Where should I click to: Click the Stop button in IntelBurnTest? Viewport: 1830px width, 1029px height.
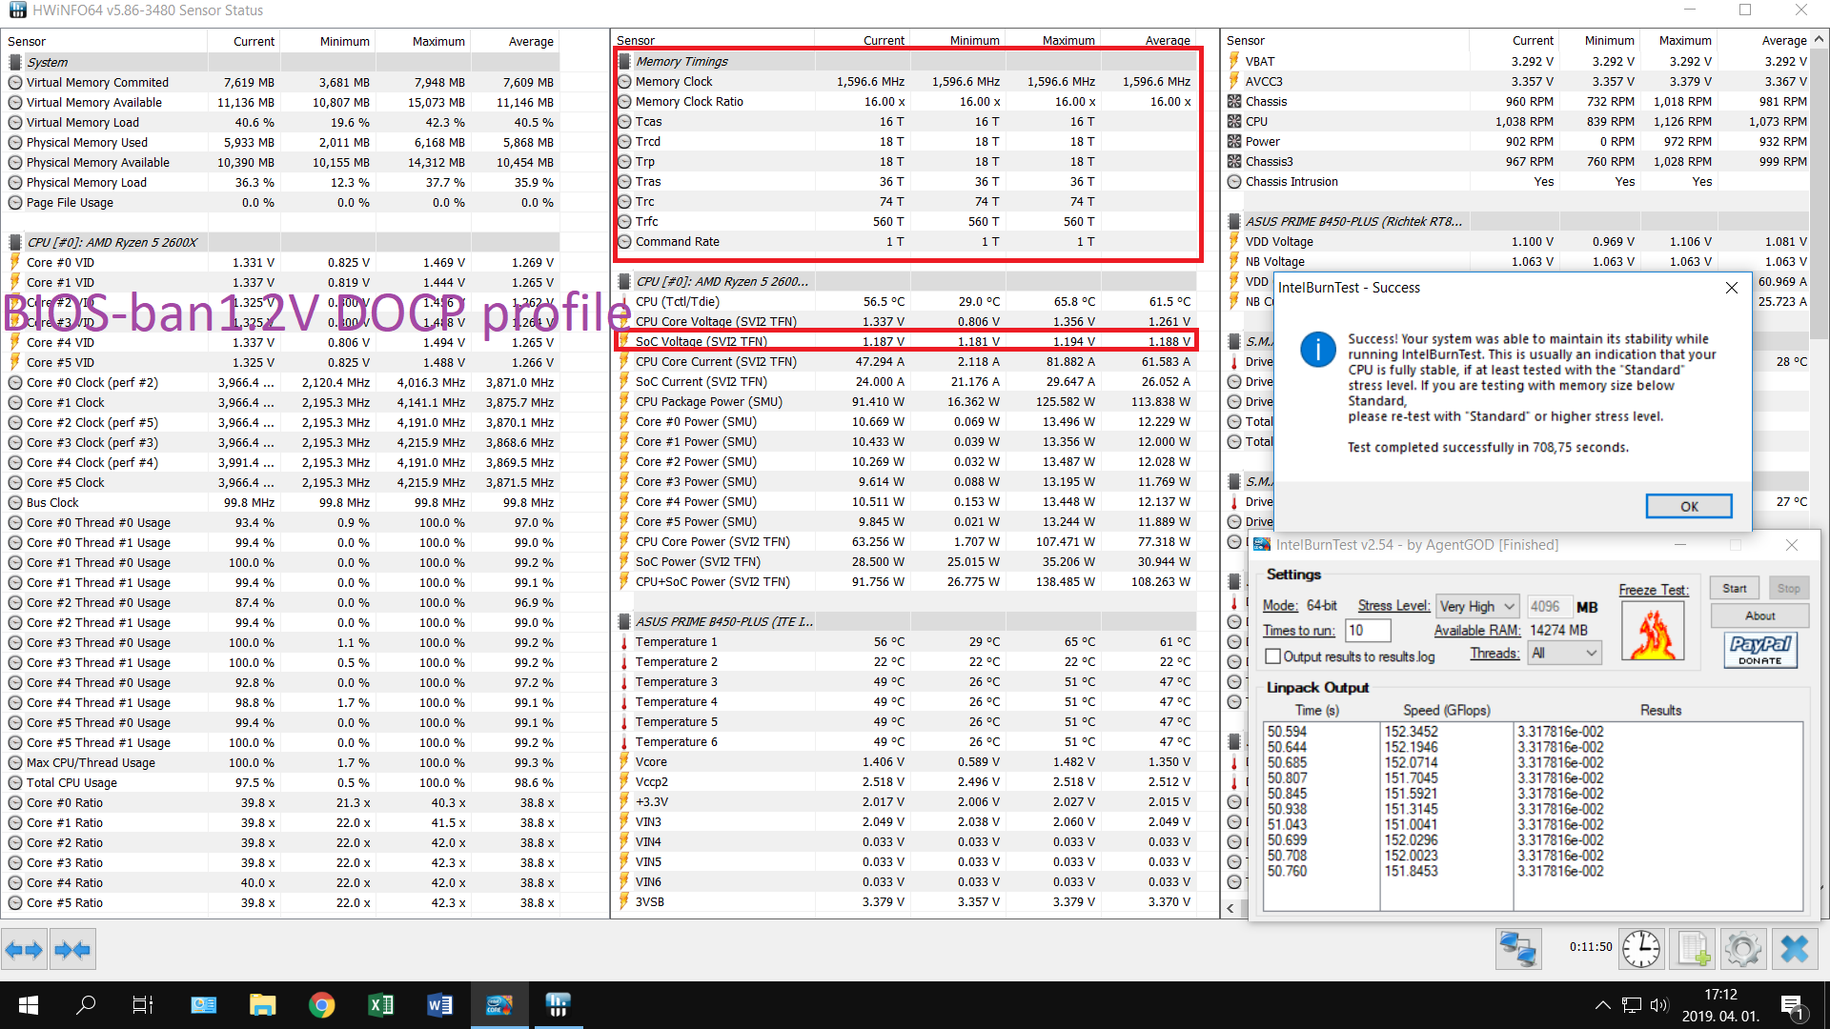coord(1788,589)
